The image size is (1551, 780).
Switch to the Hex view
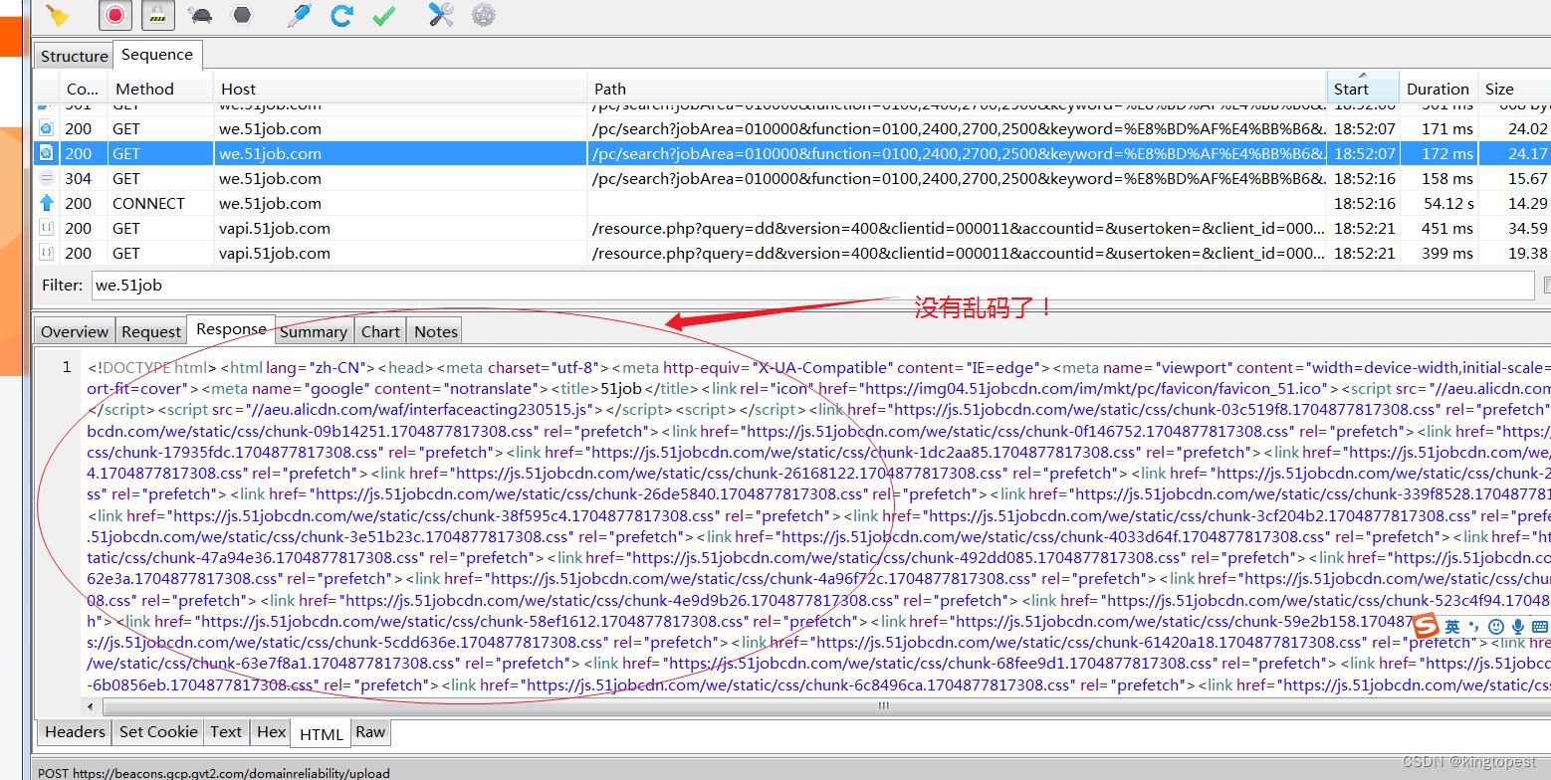pyautogui.click(x=271, y=731)
